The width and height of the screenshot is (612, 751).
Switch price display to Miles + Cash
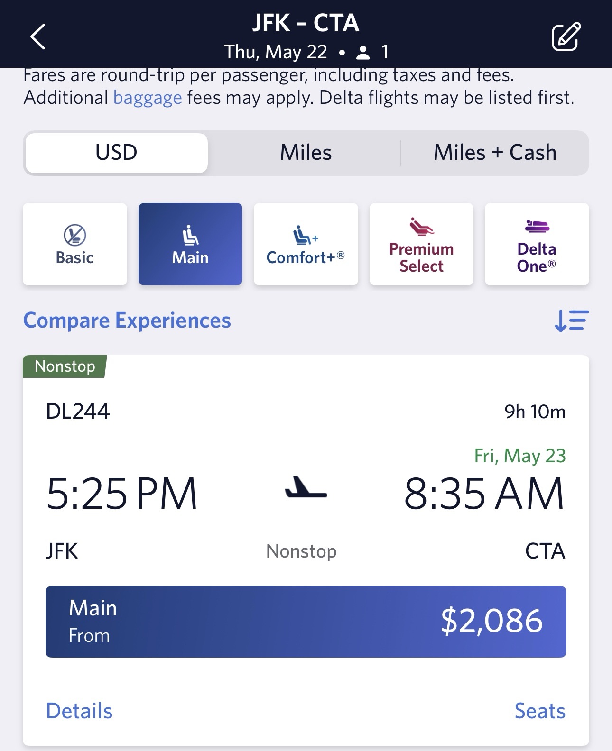(x=494, y=153)
